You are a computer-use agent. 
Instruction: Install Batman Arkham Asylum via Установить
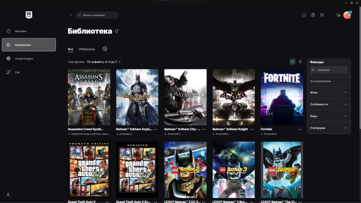[124, 134]
